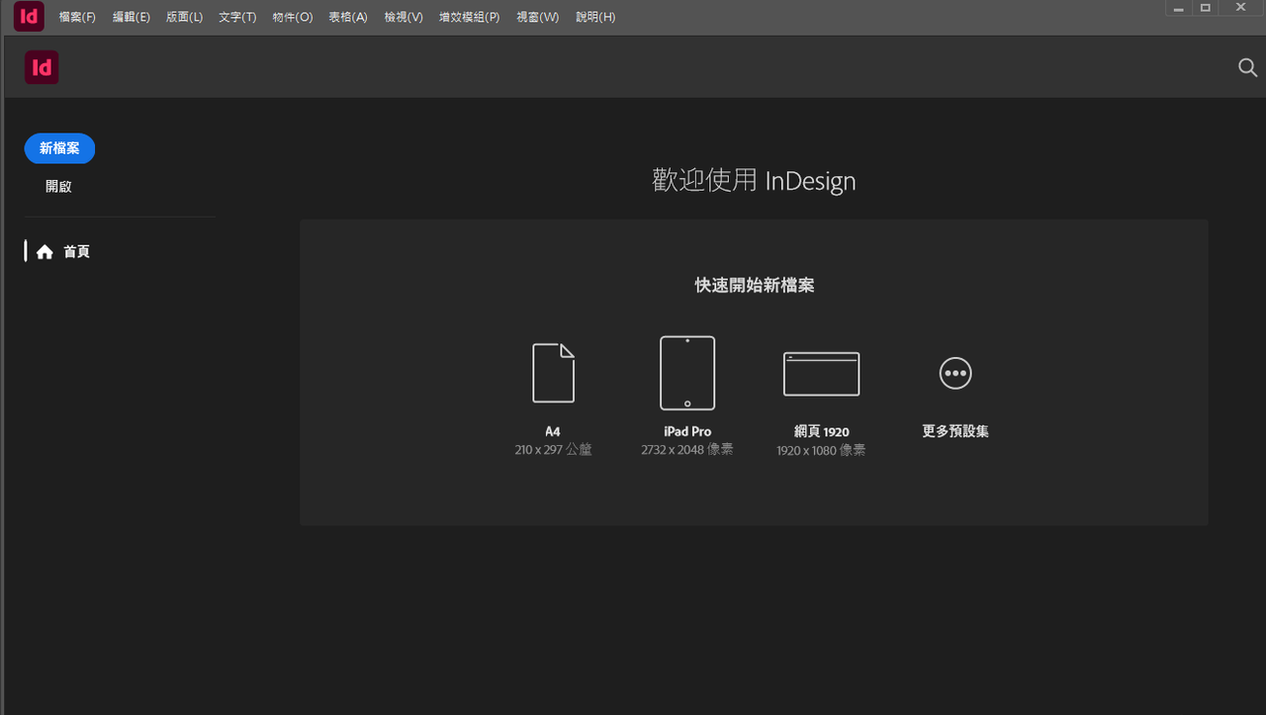Open the 文字(T) menu
The image size is (1266, 715).
coord(237,17)
